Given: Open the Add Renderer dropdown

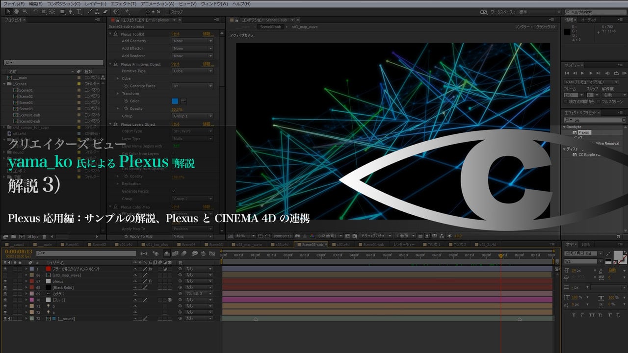Looking at the screenshot, I should (x=192, y=56).
